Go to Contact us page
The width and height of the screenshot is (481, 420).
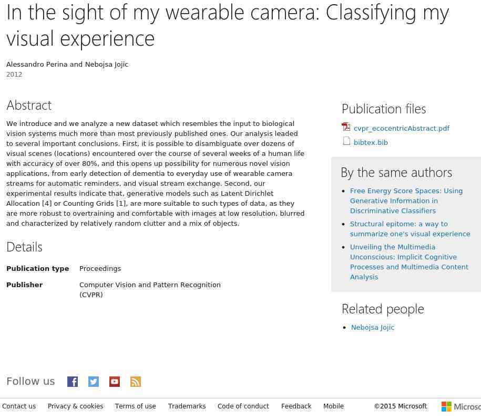click(19, 406)
